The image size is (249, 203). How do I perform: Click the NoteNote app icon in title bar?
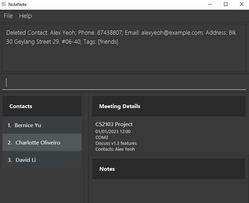pos(4,4)
